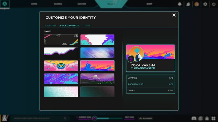Click the Current Rank label

tap(85, 117)
